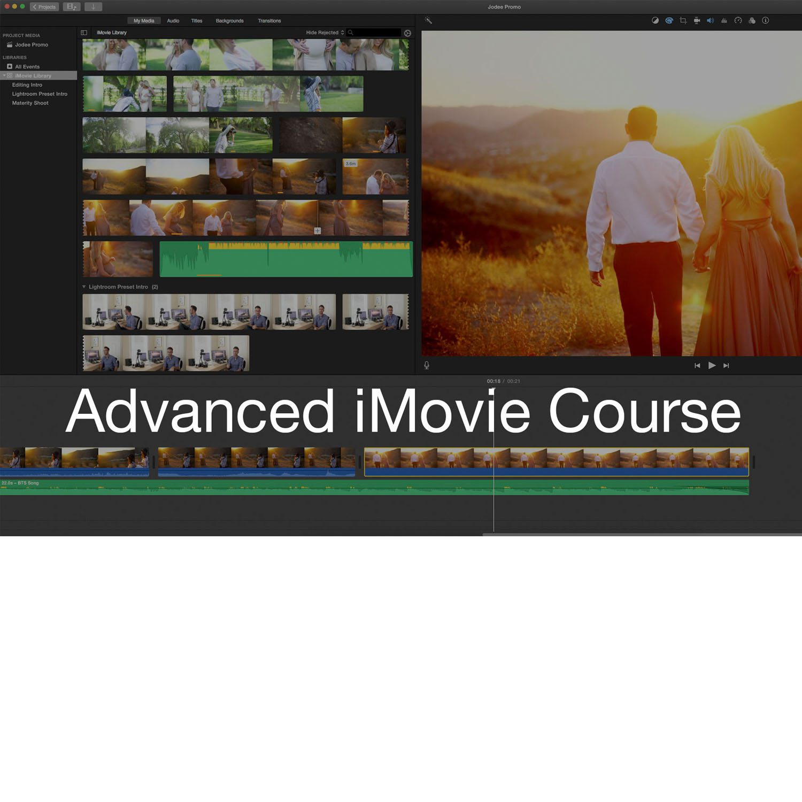Image resolution: width=802 pixels, height=802 pixels.
Task: Click the Import media down-arrow button
Action: pos(93,7)
